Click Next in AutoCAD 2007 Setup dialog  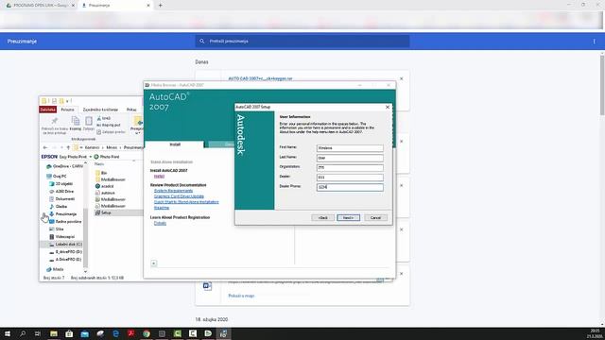[348, 218]
